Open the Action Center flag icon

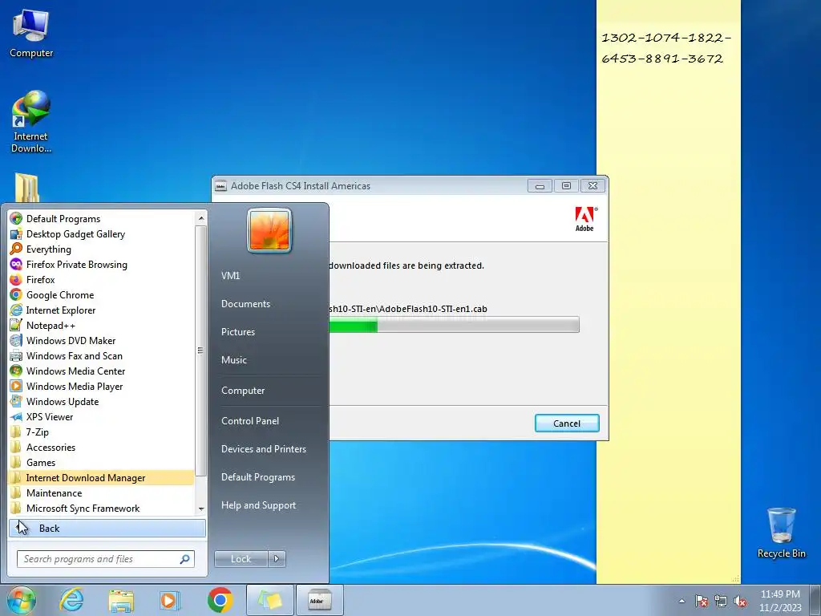pyautogui.click(x=702, y=601)
